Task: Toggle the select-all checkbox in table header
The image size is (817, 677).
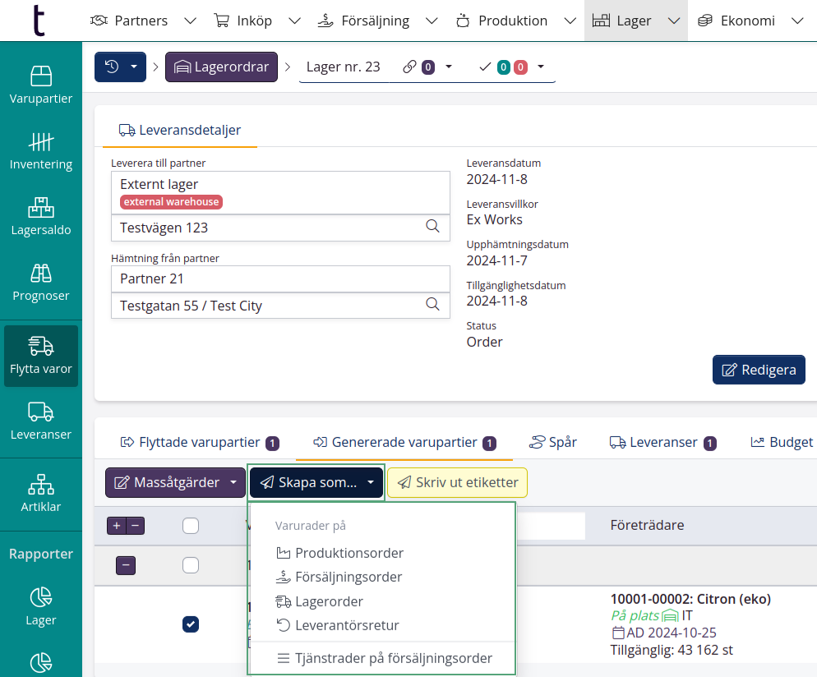Action: tap(191, 526)
